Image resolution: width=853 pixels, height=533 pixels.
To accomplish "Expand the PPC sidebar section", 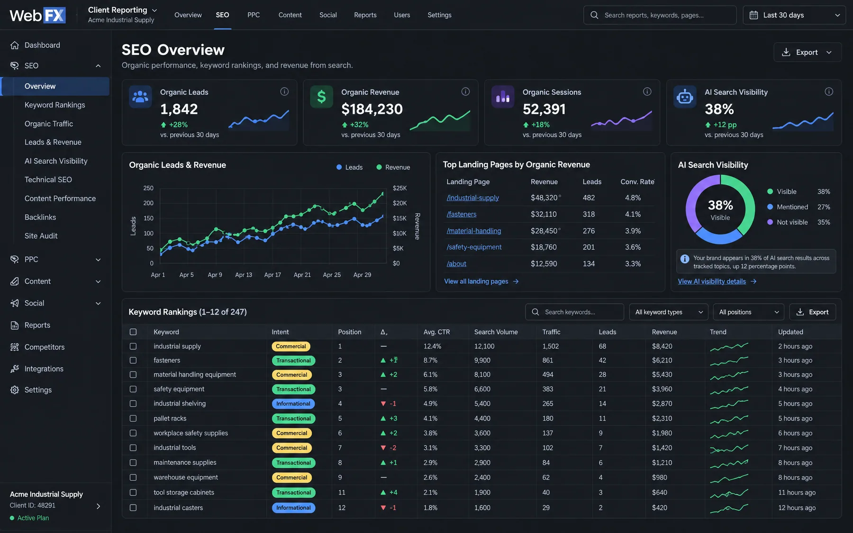I will click(98, 260).
